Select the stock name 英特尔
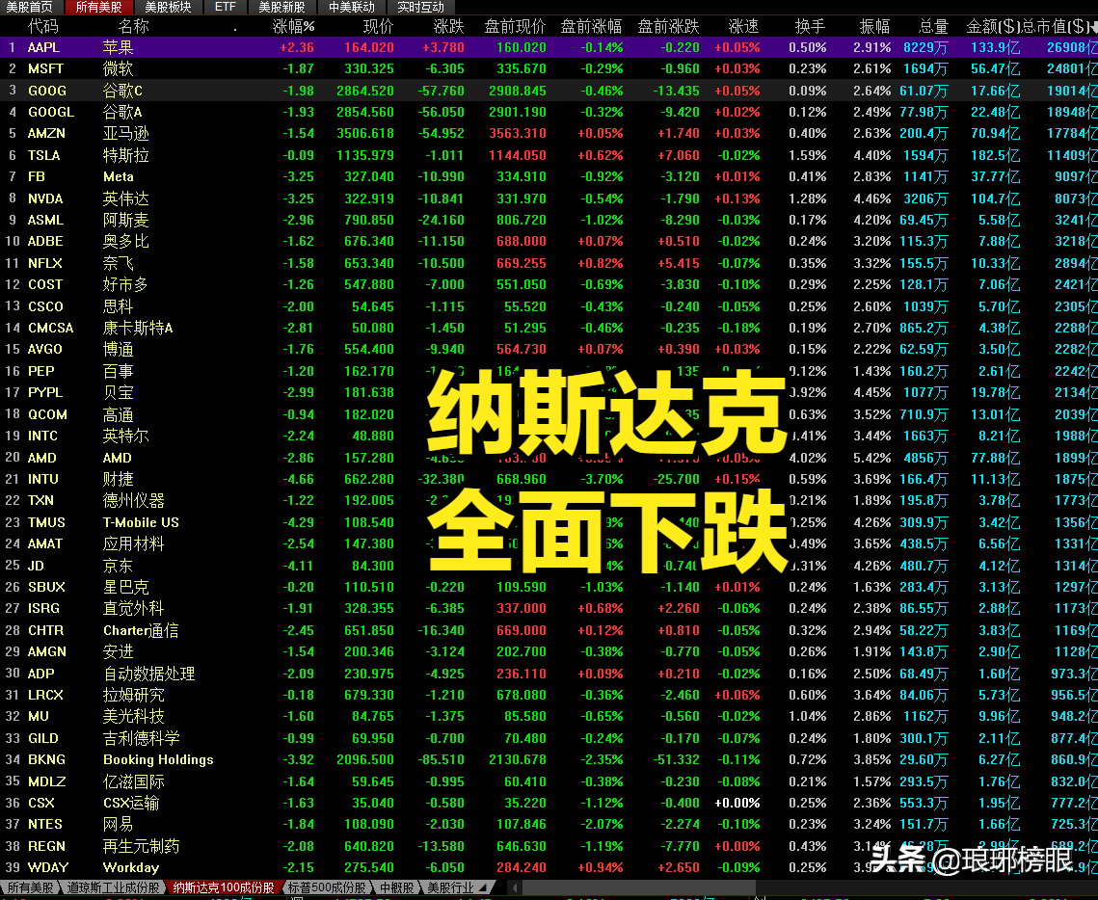This screenshot has width=1098, height=900. tap(126, 436)
